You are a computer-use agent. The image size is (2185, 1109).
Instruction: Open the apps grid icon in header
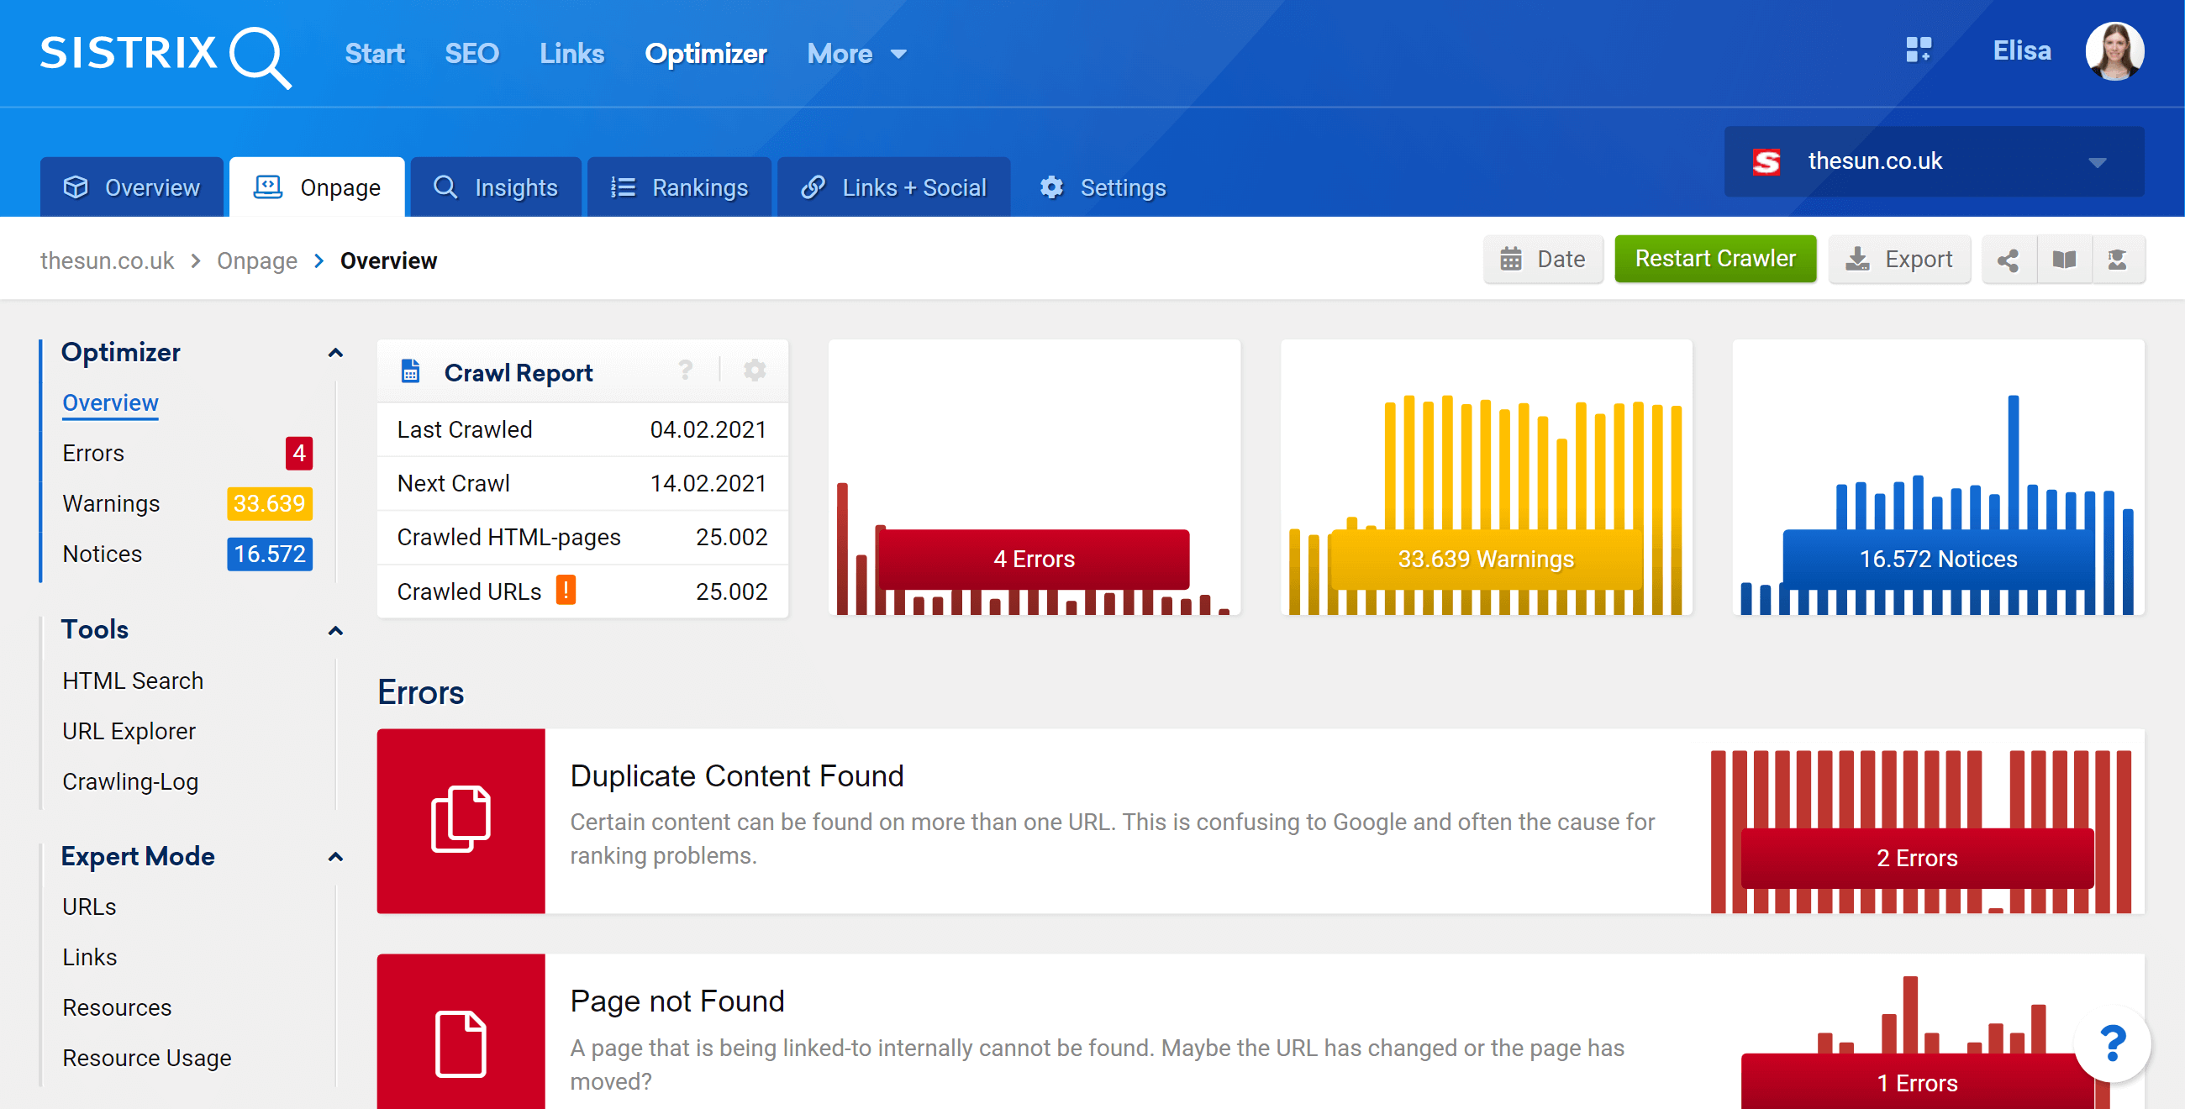(1918, 50)
